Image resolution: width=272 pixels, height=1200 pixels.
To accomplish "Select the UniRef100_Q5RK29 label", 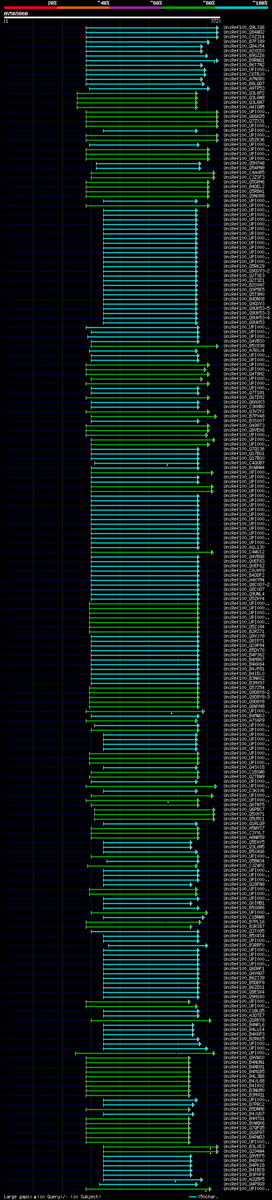I will coord(244,266).
